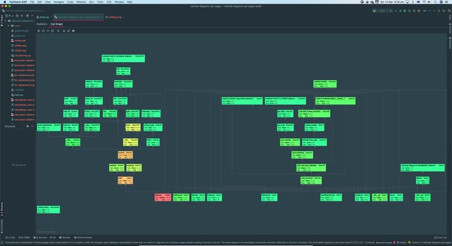Open macOS Spotlight search
The height and width of the screenshot is (246, 452).
[435, 2]
